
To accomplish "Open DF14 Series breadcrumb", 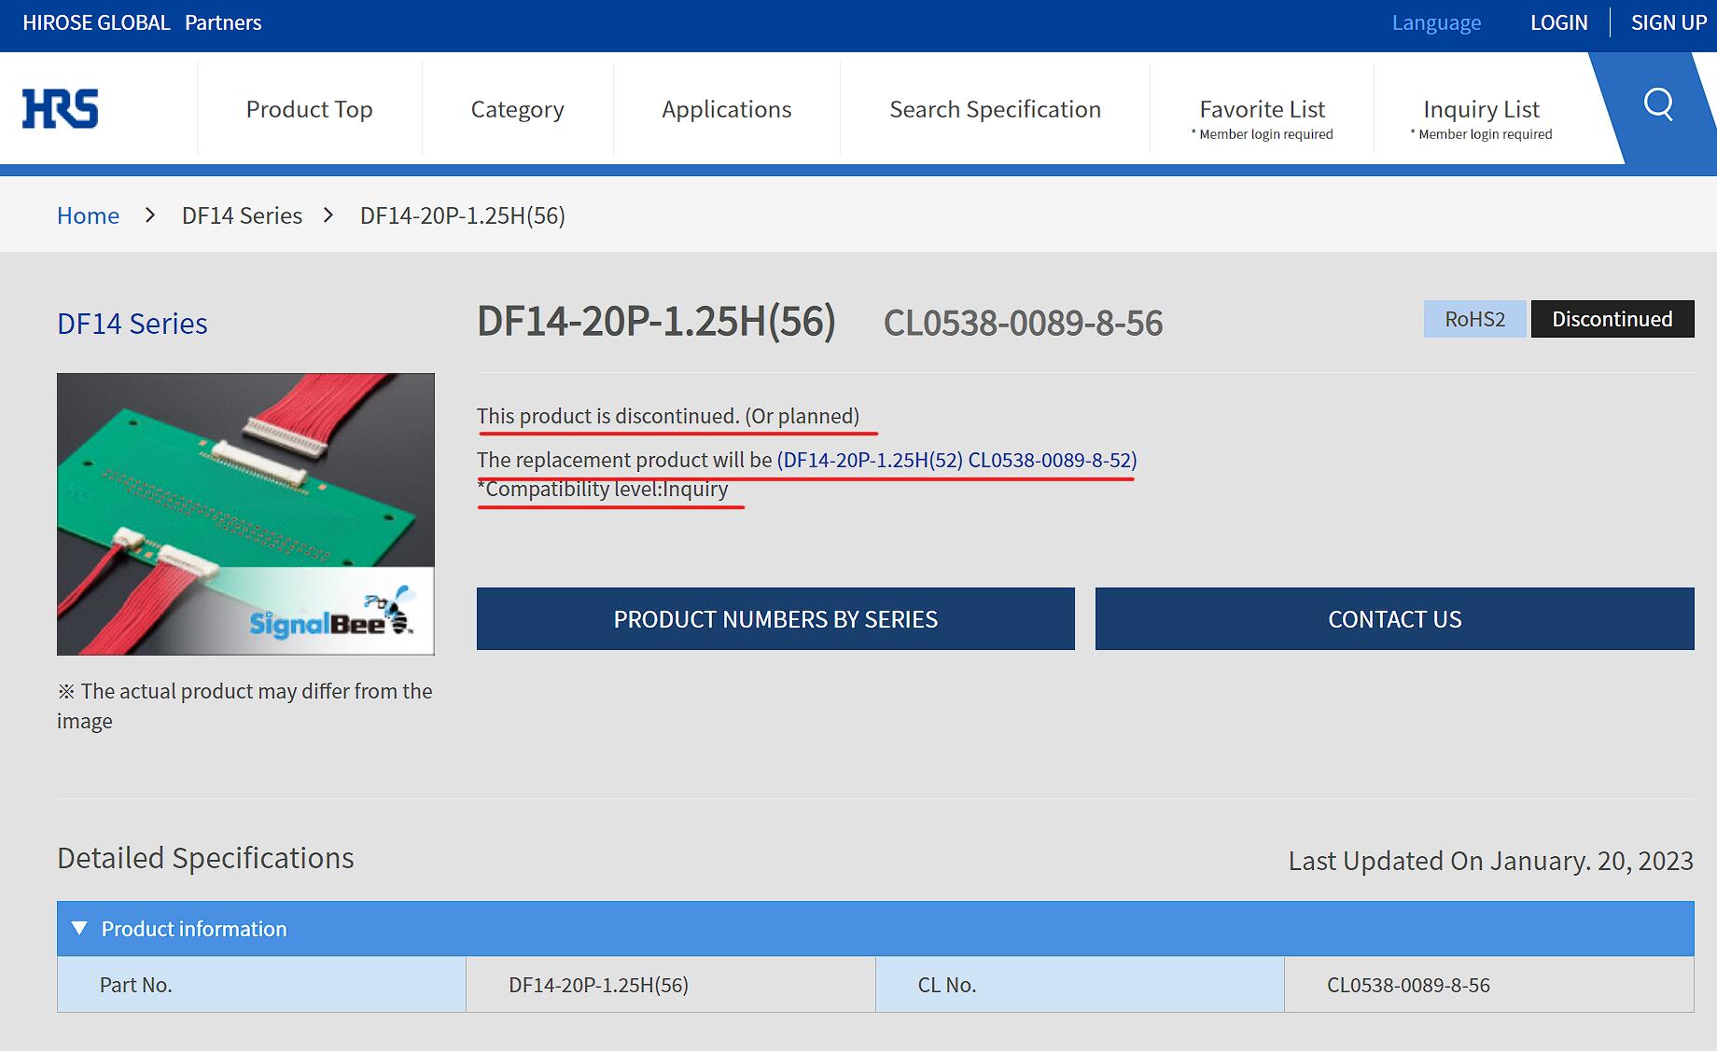I will coord(242,215).
